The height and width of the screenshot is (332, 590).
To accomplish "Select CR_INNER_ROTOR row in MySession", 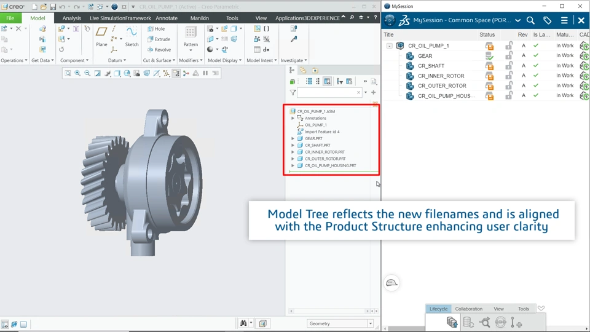I will (486, 76).
